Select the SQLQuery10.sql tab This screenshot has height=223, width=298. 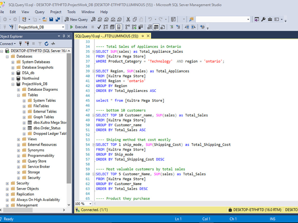[107, 36]
